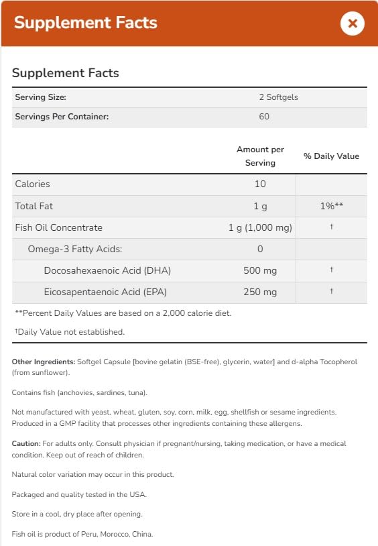Click the 2 Softgels serving value
The height and width of the screenshot is (546, 378).
(278, 97)
